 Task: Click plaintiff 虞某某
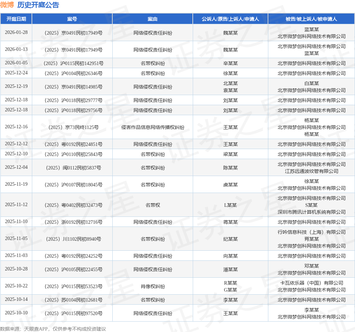click(x=231, y=185)
